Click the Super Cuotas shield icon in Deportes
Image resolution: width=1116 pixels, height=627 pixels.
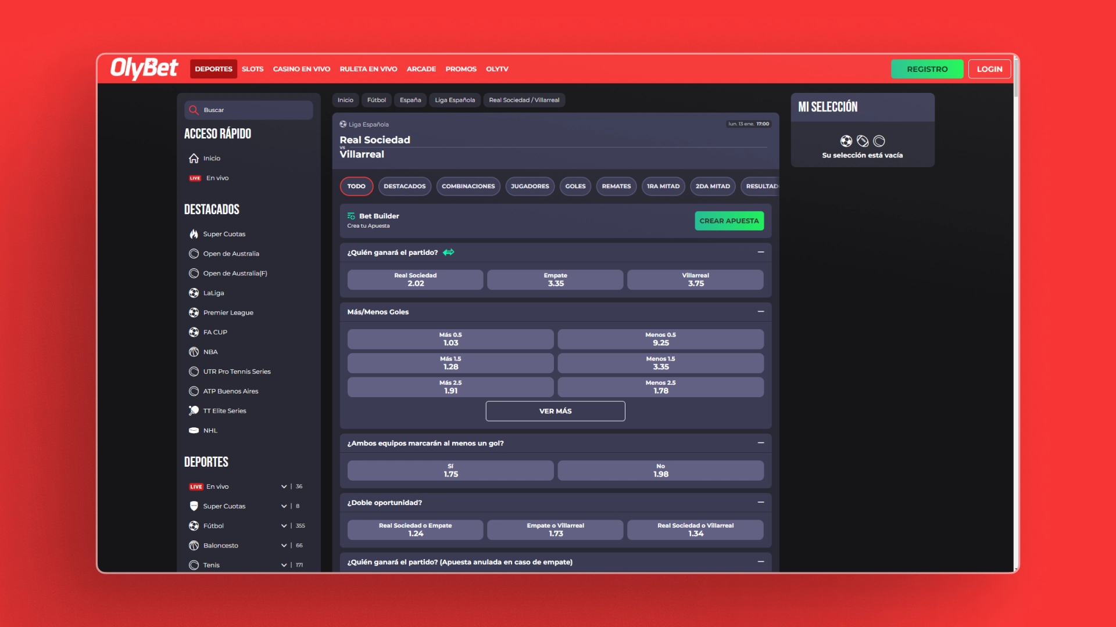pos(194,506)
